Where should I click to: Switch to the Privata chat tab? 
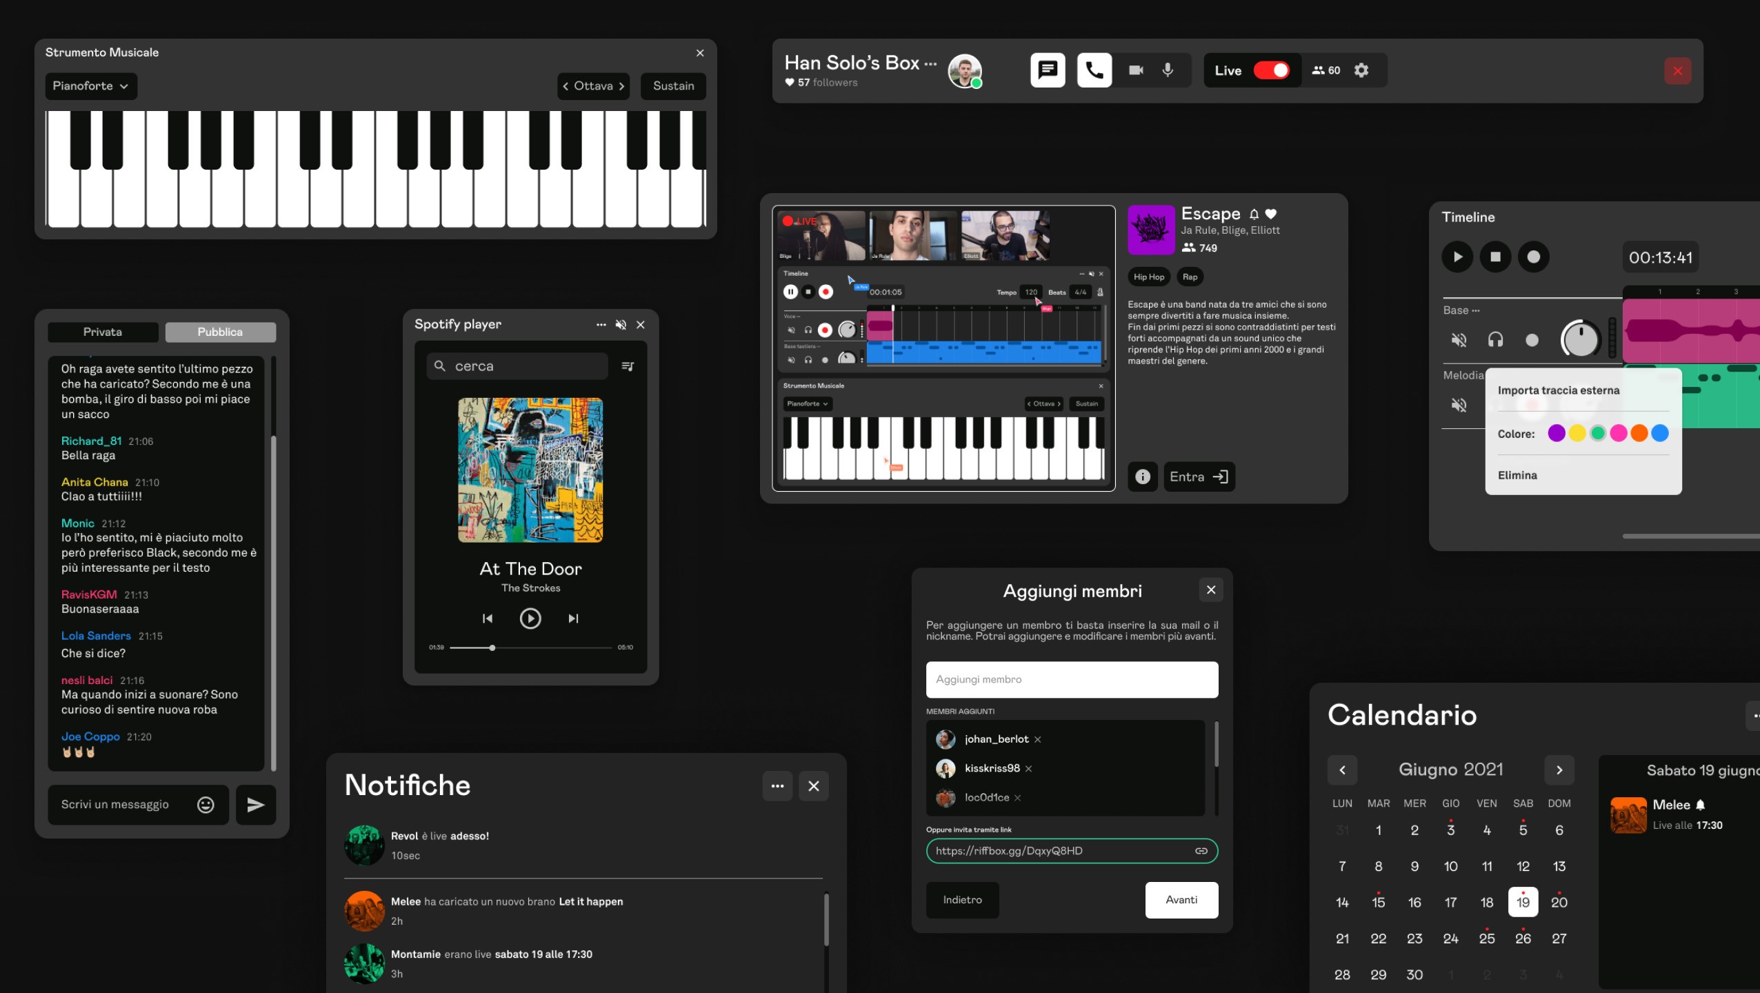click(103, 332)
